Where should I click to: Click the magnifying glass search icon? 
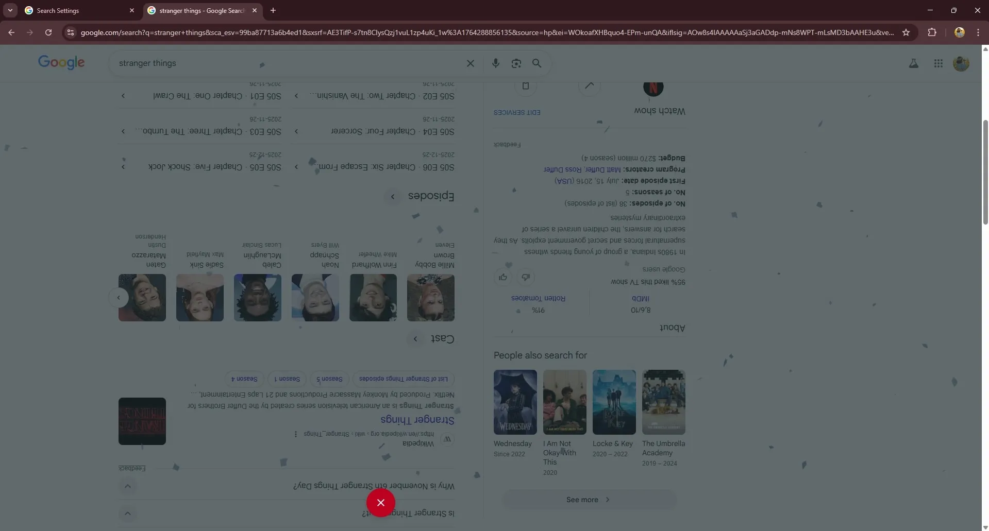point(537,63)
